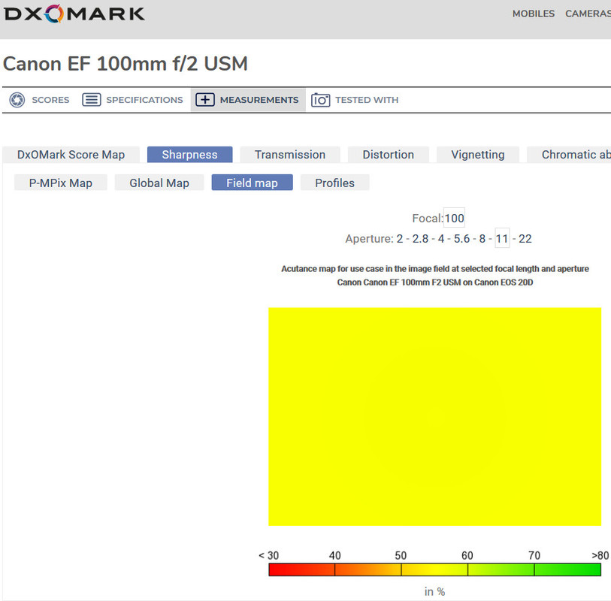
Task: Choose aperture 4
Action: click(441, 238)
